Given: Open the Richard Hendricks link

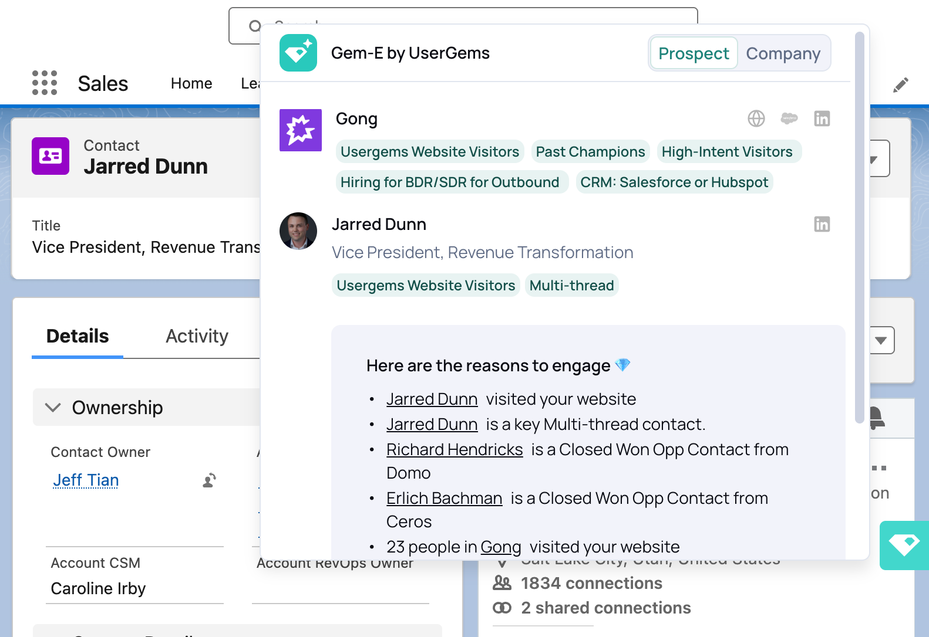Looking at the screenshot, I should coord(455,449).
